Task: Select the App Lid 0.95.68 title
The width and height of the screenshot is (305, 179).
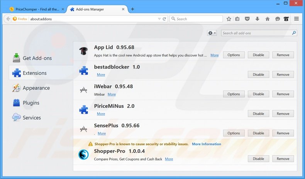Action: [114, 47]
